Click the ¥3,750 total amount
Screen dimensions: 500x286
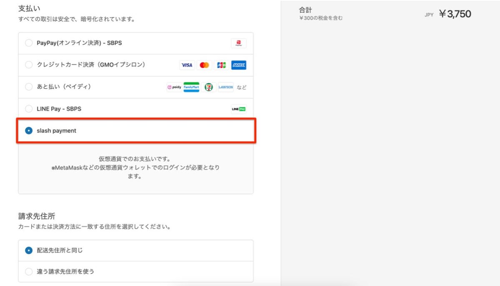[x=455, y=14]
